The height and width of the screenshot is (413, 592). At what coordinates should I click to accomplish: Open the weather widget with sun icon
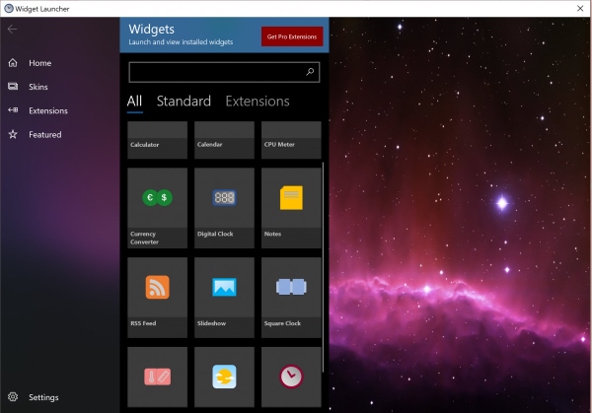(x=224, y=377)
